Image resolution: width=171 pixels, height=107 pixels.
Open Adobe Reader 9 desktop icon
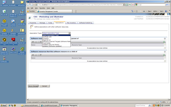[x=13, y=41]
